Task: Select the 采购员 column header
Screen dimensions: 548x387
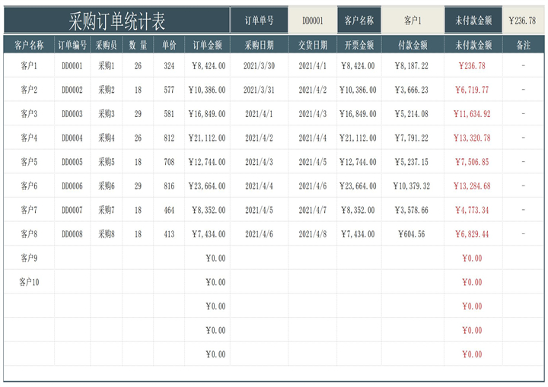Action: [107, 46]
